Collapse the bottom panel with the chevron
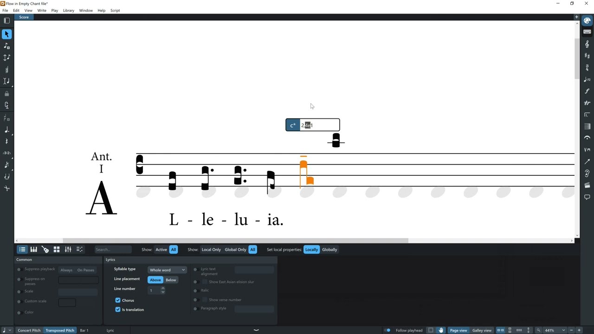This screenshot has width=594, height=334. point(256,330)
